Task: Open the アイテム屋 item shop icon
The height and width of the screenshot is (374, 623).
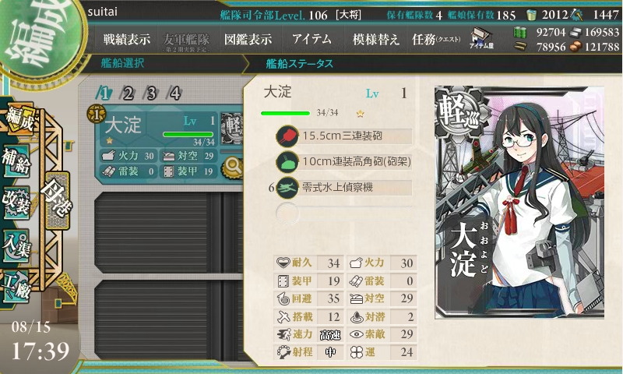Action: click(x=481, y=38)
